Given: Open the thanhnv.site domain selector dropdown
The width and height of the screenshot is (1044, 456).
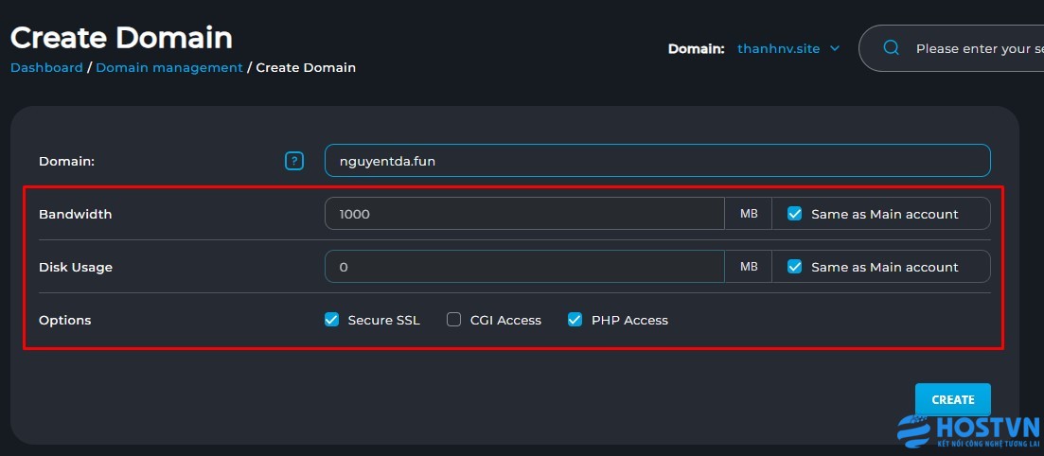Looking at the screenshot, I should (788, 48).
